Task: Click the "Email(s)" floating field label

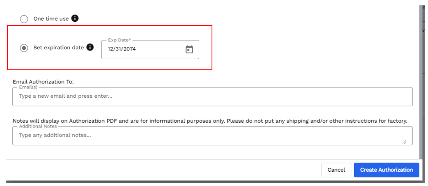Action: coord(28,87)
